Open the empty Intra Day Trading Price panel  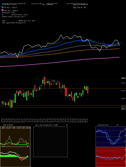coord(50,142)
